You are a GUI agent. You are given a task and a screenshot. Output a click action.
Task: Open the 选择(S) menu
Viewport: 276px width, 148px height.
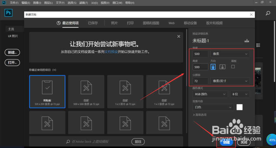click(72, 3)
